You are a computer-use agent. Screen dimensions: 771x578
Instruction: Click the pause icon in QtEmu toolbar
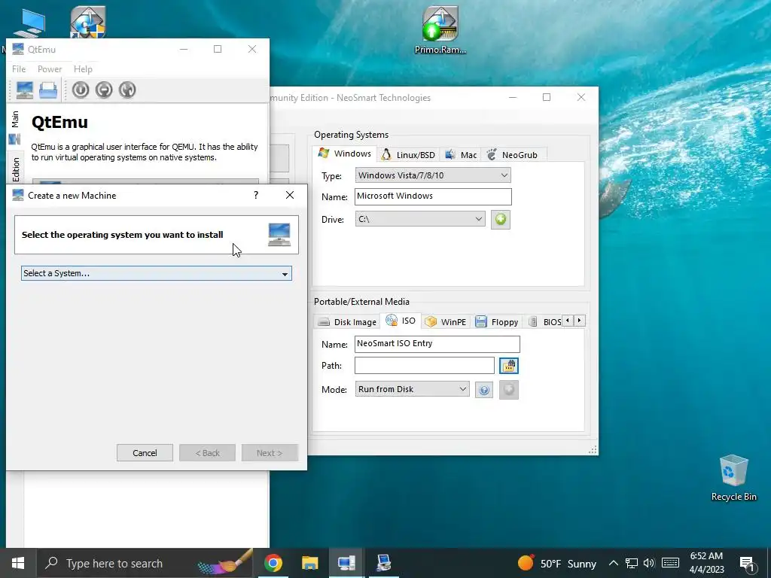tap(104, 90)
